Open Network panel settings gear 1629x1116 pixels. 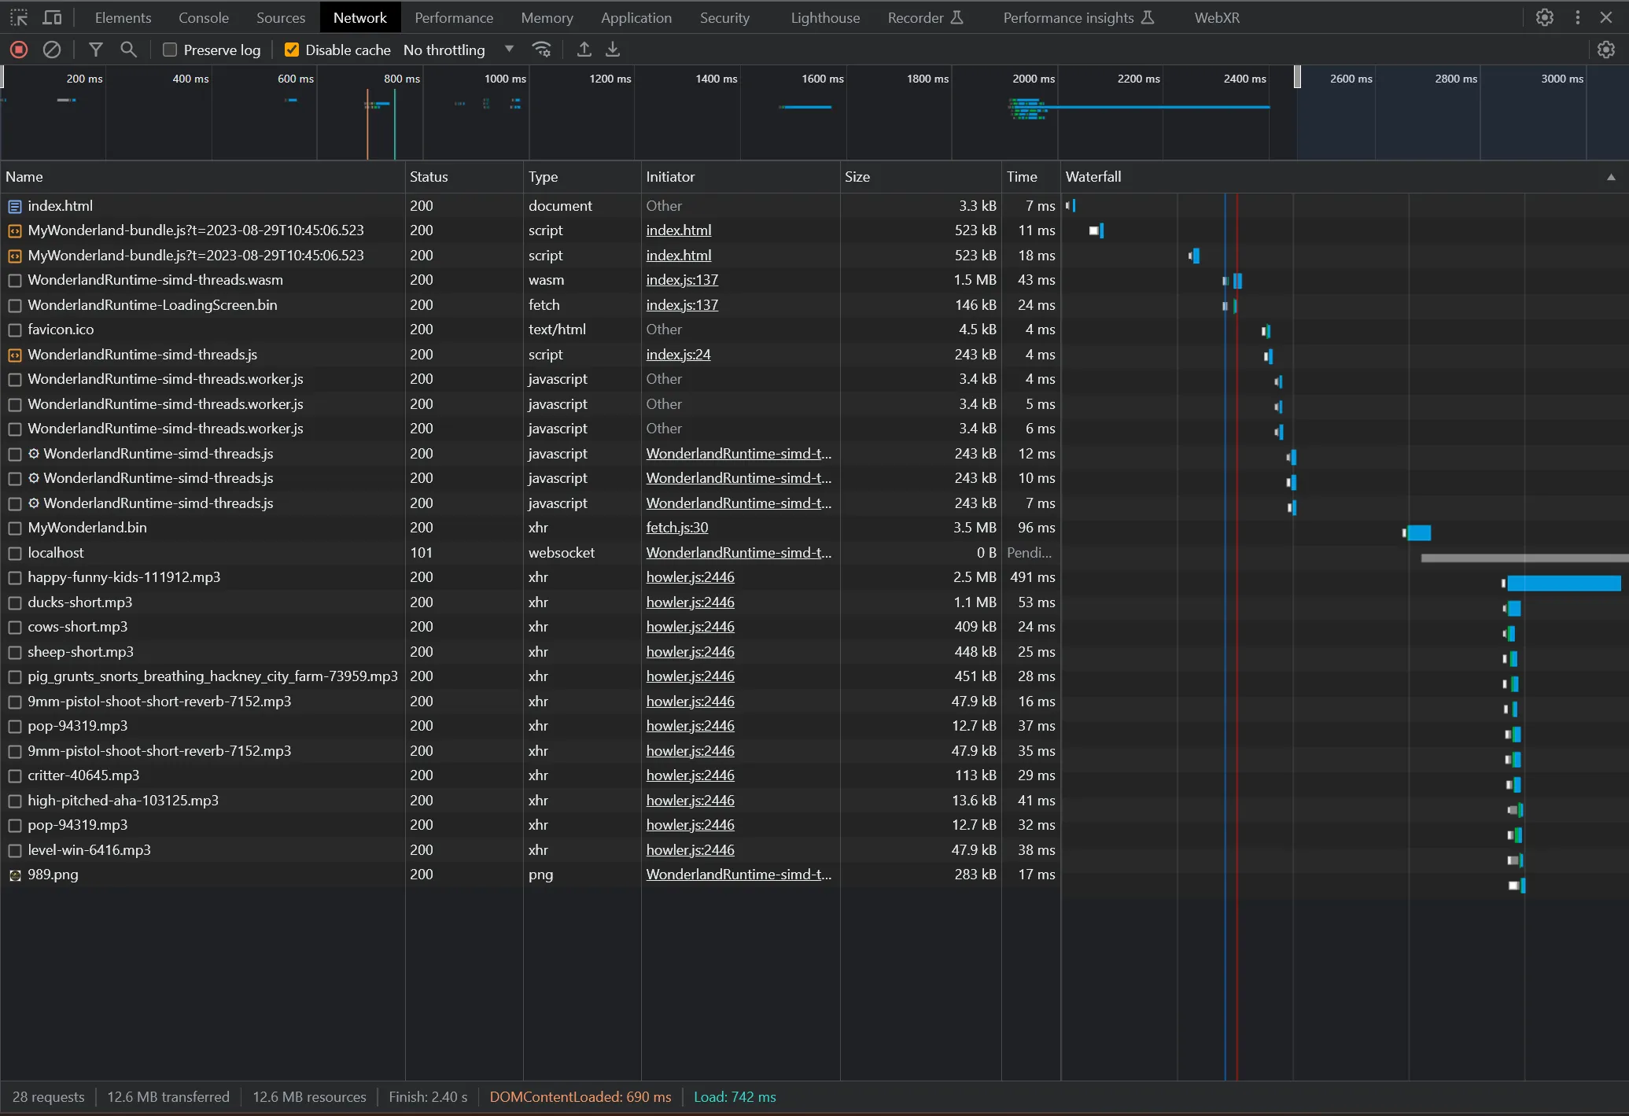[x=1606, y=50]
